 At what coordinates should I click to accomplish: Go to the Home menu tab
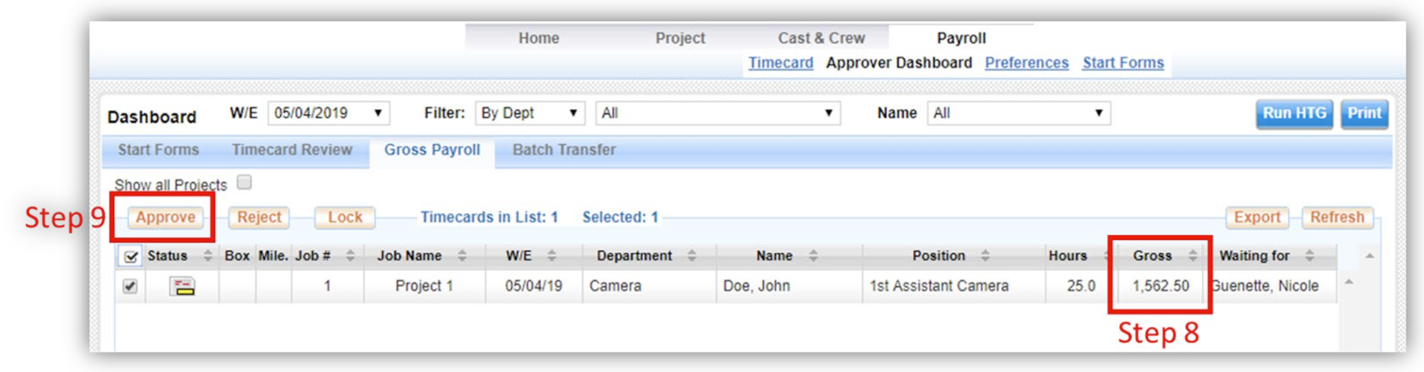(538, 38)
